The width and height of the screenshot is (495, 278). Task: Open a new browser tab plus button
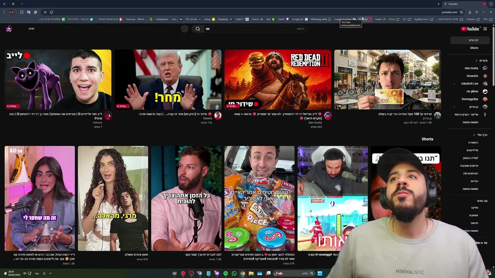(x=439, y=4)
